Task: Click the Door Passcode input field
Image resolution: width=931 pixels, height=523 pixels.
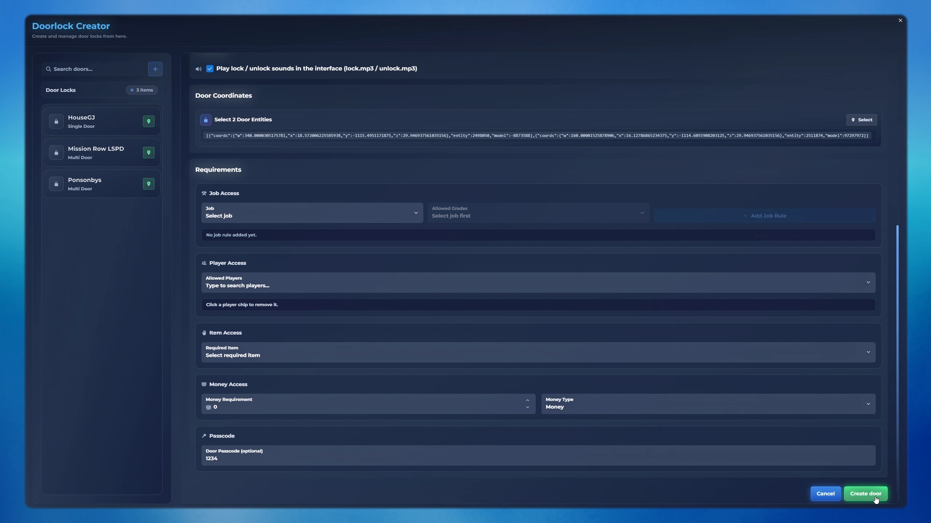Action: (538, 455)
